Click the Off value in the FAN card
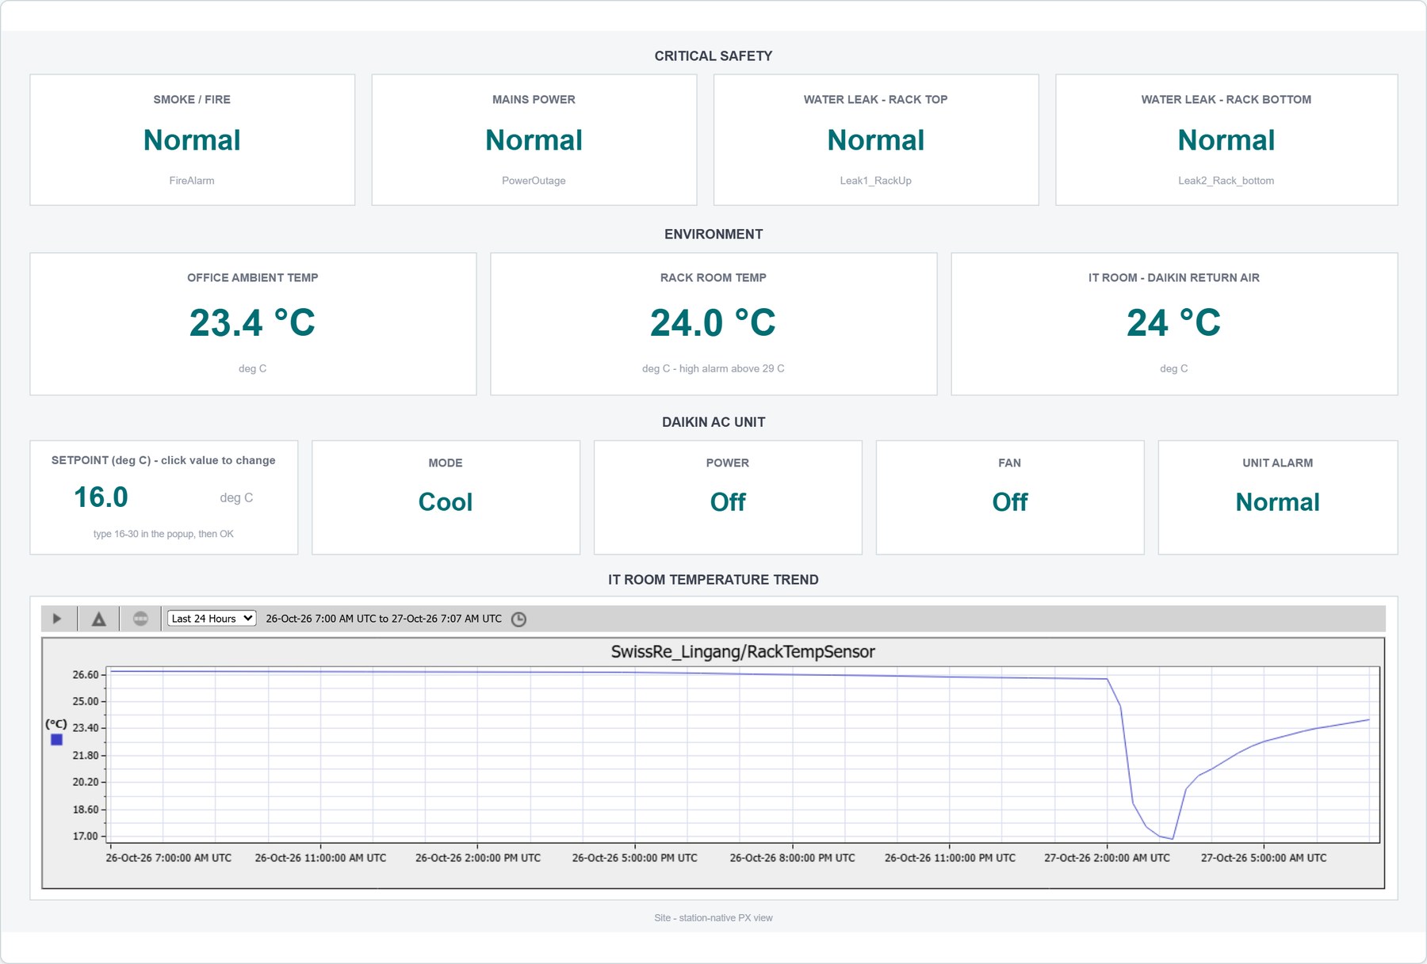This screenshot has height=964, width=1427. (x=1010, y=502)
